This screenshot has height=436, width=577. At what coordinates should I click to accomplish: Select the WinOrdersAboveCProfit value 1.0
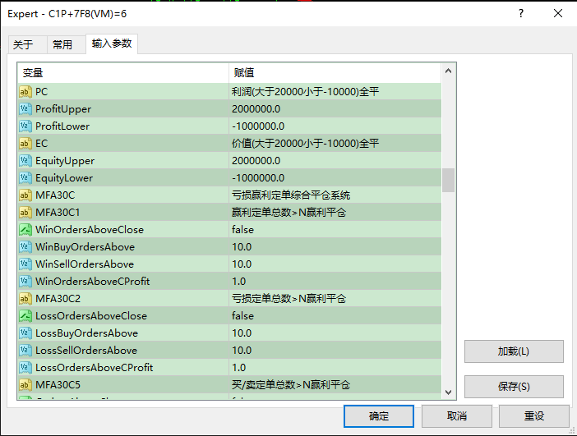tap(239, 282)
